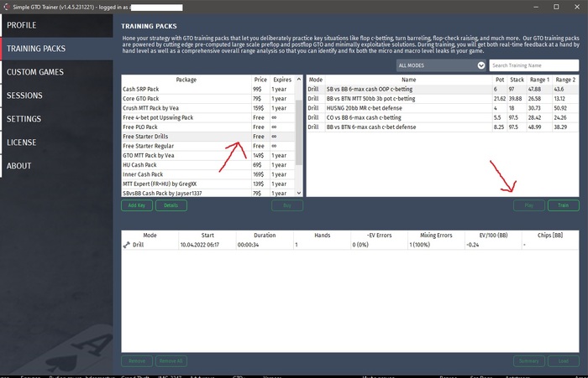This screenshot has height=378, width=588.
Task: Select BB vs BTN MTT 50bb 3b pot c-betting
Action: pyautogui.click(x=443, y=99)
